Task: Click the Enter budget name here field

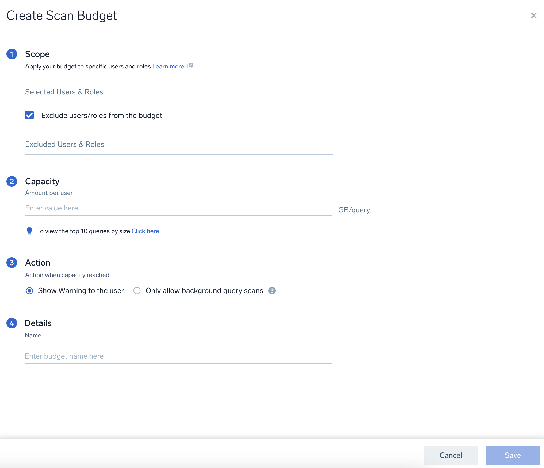Action: coord(178,356)
